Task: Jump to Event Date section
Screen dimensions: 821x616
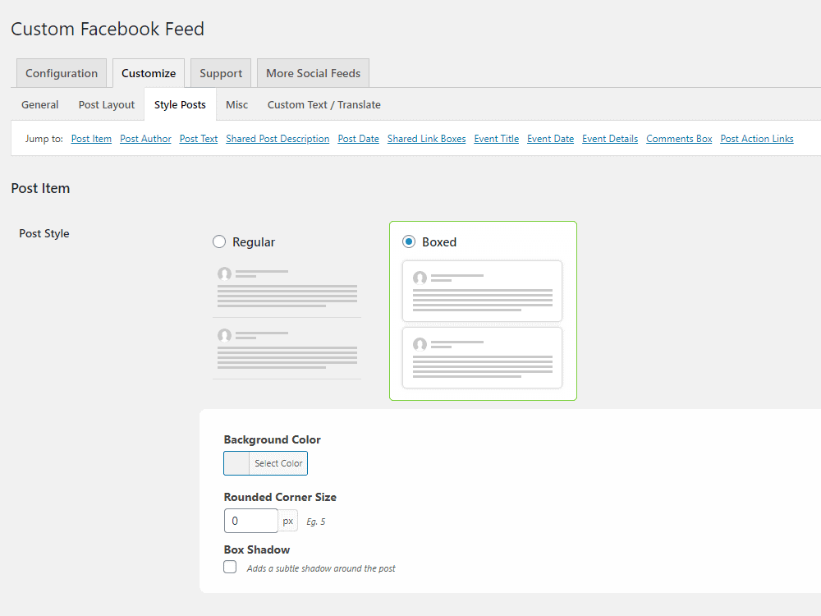Action: click(x=550, y=139)
